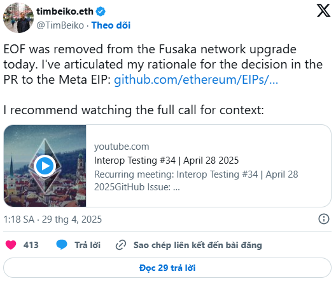Image resolution: width=336 pixels, height=281 pixels.
Task: Click the copy link chain icon
Action: (x=121, y=245)
